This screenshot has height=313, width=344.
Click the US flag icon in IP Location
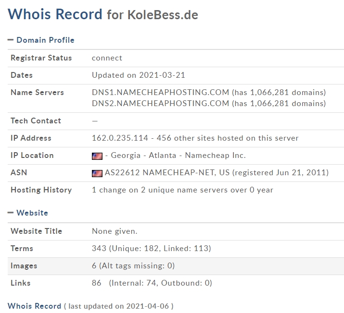pos(97,156)
